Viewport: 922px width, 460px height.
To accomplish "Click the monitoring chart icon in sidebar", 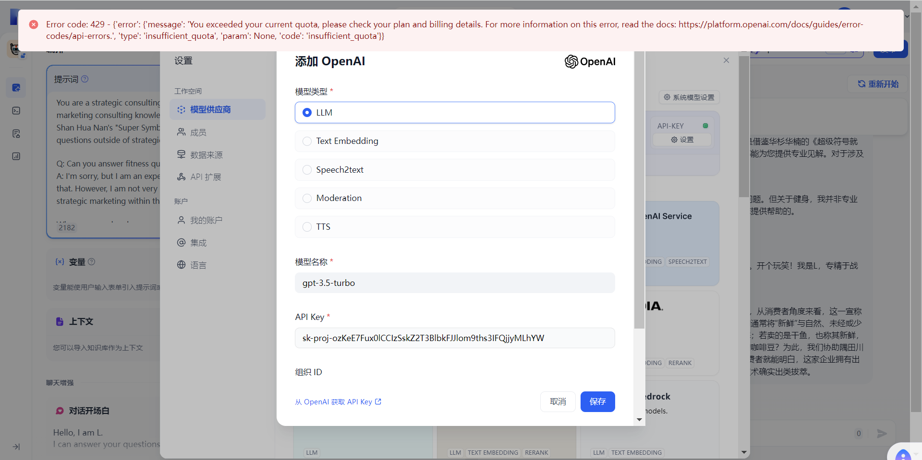I will point(16,156).
